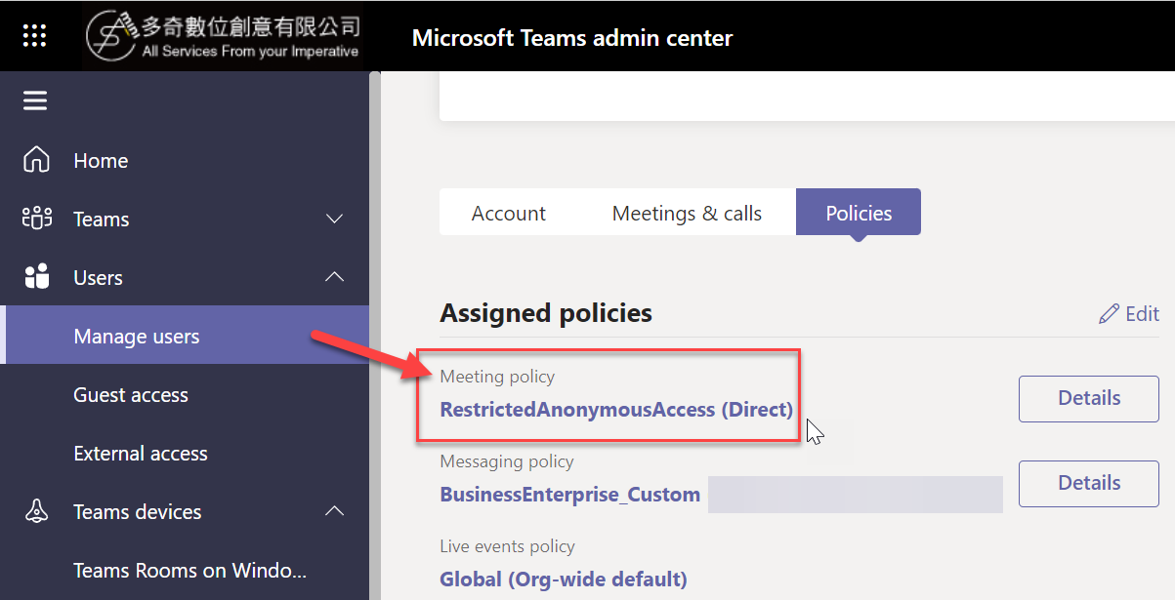Viewport: 1175px width, 600px height.
Task: Click the Home house icon
Action: point(36,160)
